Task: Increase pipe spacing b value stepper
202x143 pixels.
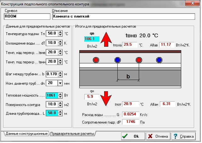Action: tap(60, 73)
